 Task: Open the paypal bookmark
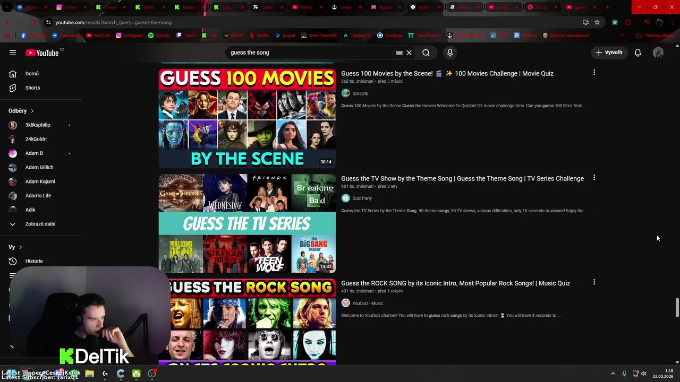(285, 36)
